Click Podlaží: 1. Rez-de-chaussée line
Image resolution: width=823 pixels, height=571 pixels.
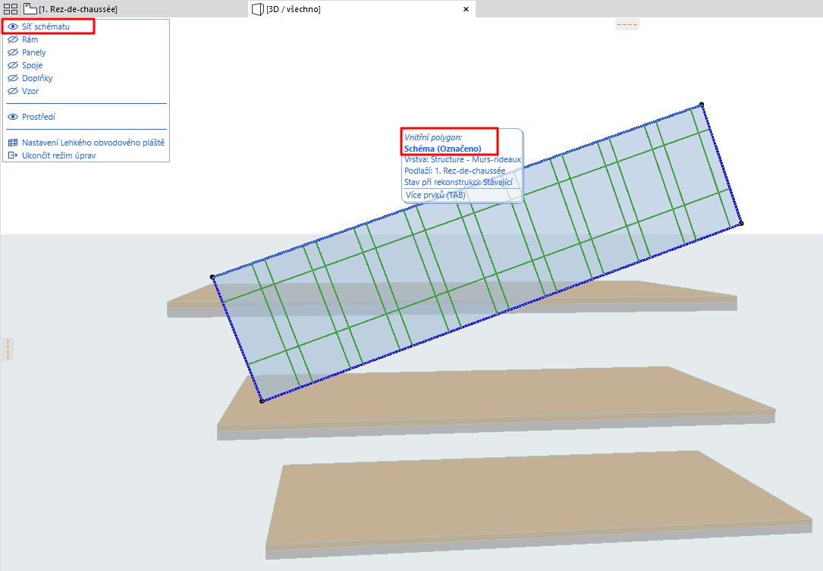pyautogui.click(x=454, y=171)
